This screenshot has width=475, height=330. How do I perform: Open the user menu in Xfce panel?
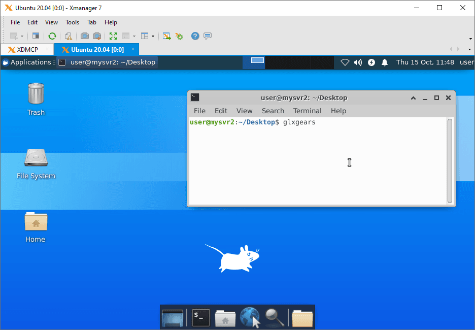click(467, 62)
